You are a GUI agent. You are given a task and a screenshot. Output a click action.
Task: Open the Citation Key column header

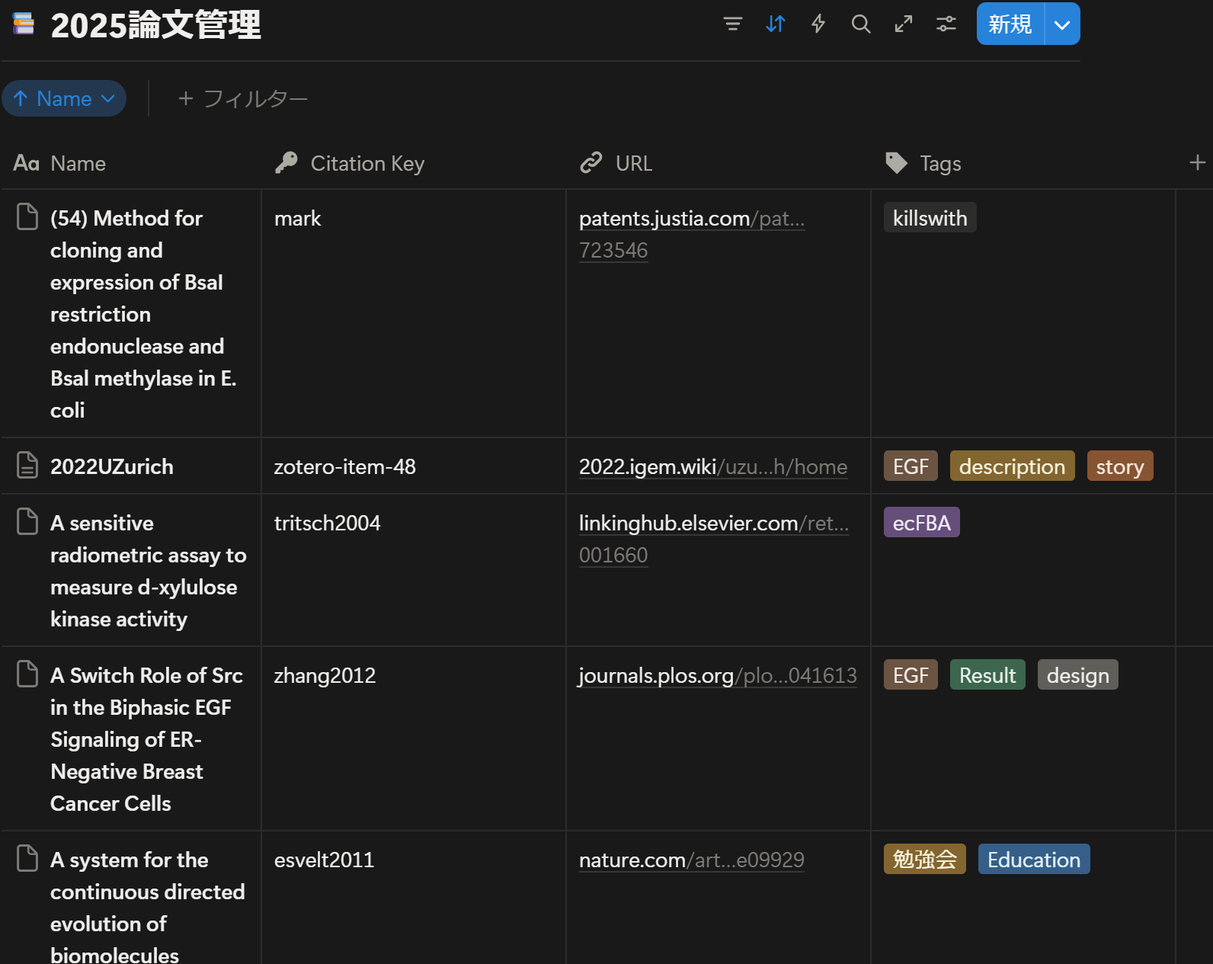[366, 163]
